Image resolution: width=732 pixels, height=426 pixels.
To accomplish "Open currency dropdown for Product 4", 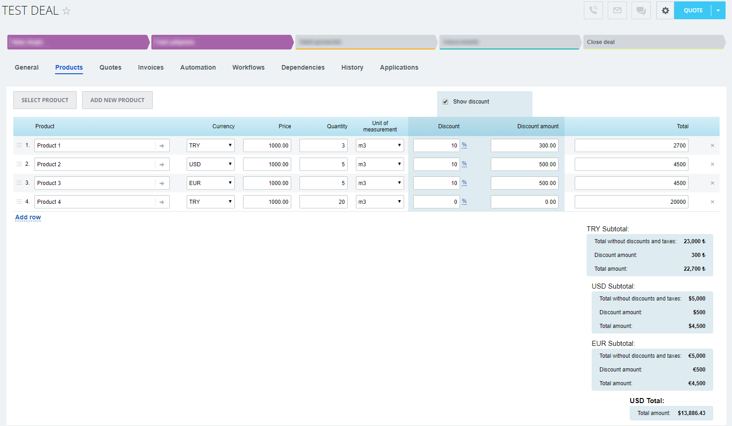I will [211, 202].
